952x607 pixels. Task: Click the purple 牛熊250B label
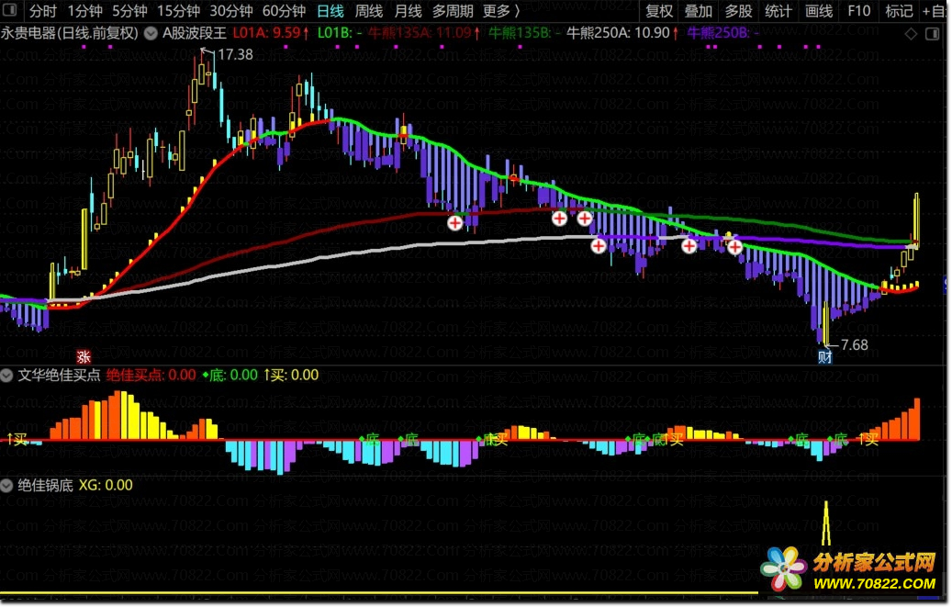pyautogui.click(x=723, y=33)
